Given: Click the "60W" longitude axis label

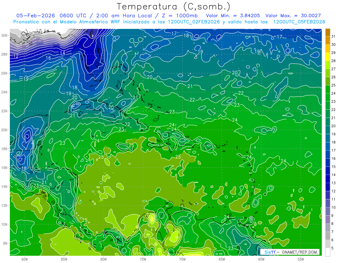Looking at the screenshot, I should point(261,259).
